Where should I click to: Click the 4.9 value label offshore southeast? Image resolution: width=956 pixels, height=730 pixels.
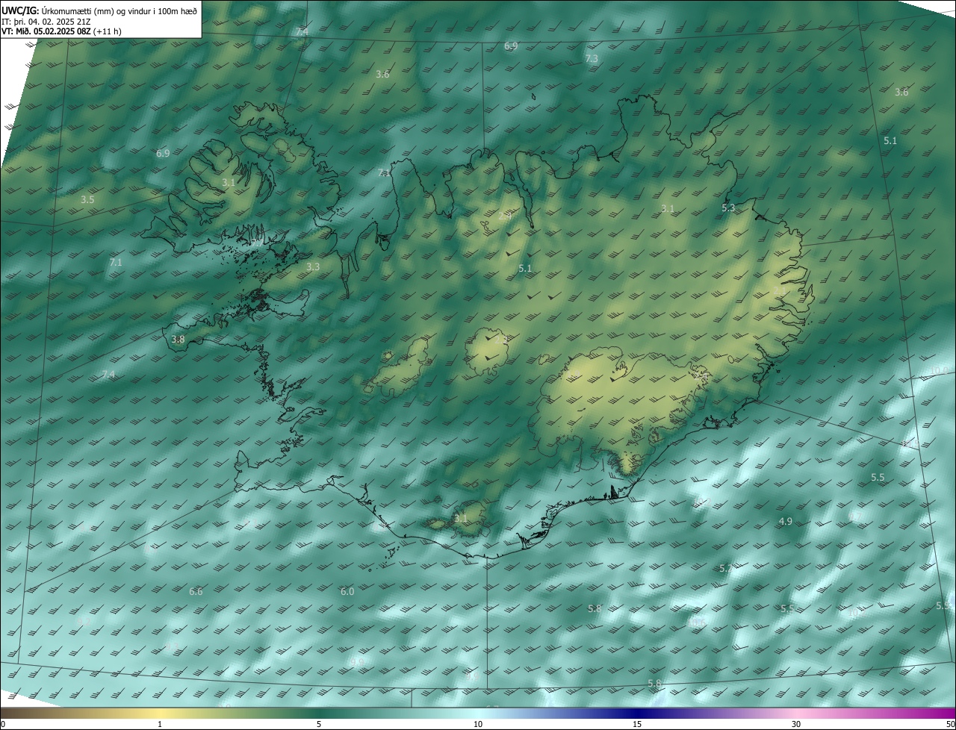pyautogui.click(x=785, y=522)
